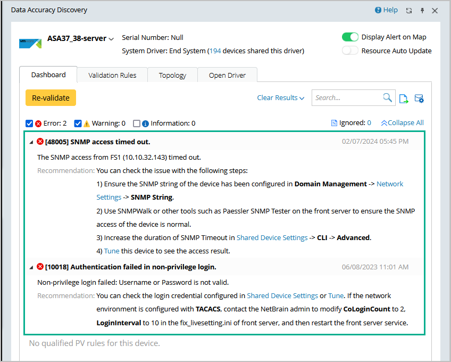Click the Ignored items icon
This screenshot has width=451, height=362.
334,123
